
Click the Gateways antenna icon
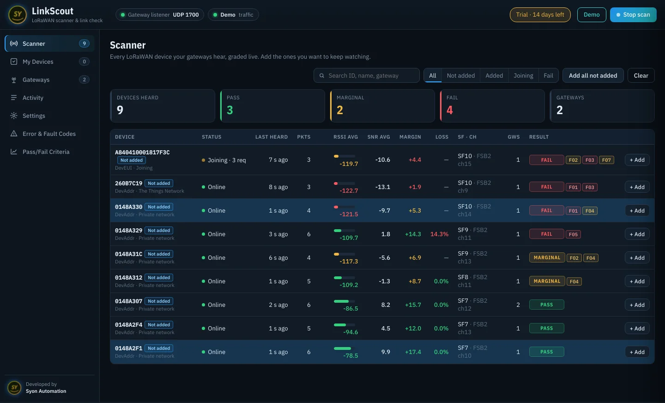click(x=14, y=79)
